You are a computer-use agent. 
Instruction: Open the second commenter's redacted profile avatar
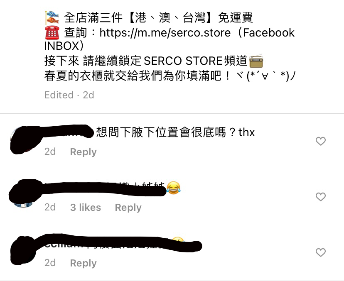[x=23, y=194]
